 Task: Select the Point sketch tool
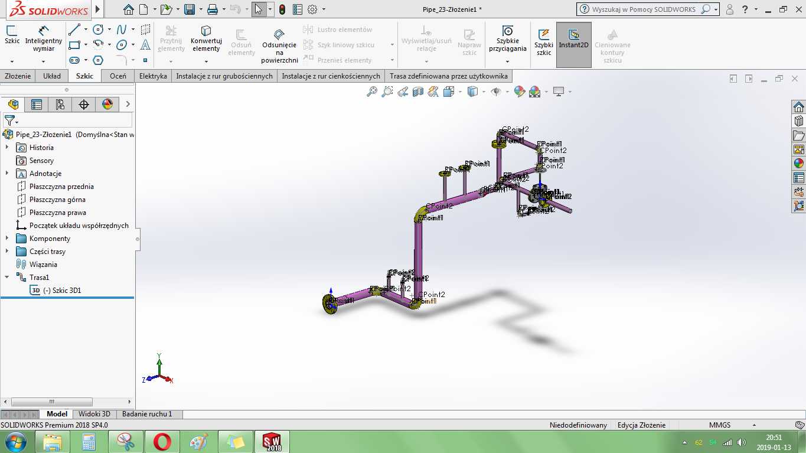[x=145, y=60]
